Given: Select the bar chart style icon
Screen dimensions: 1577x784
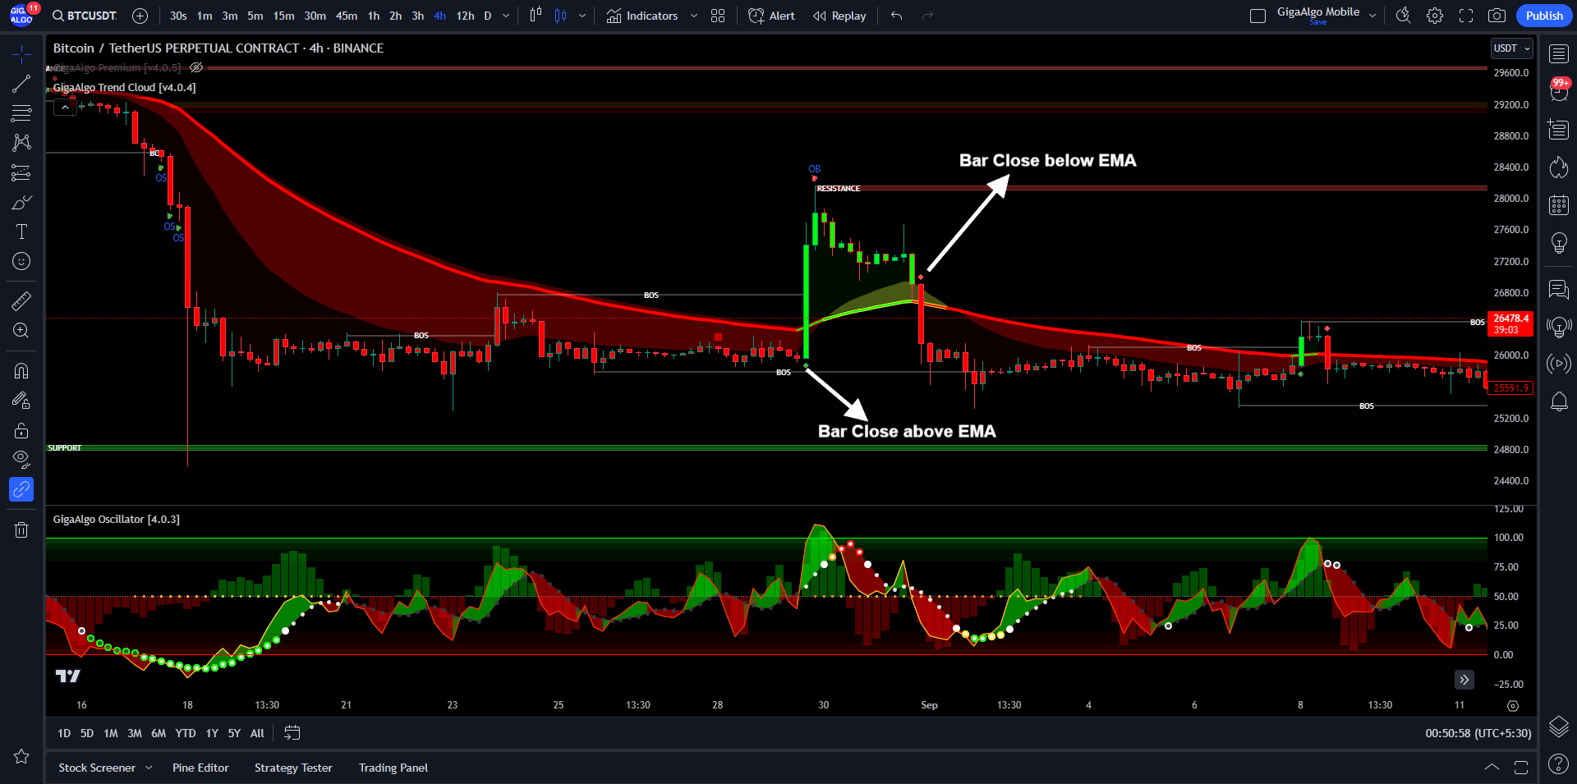Looking at the screenshot, I should click(536, 16).
